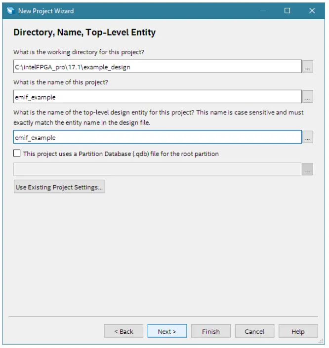Focus the project name text field
The width and height of the screenshot is (329, 348).
[157, 97]
